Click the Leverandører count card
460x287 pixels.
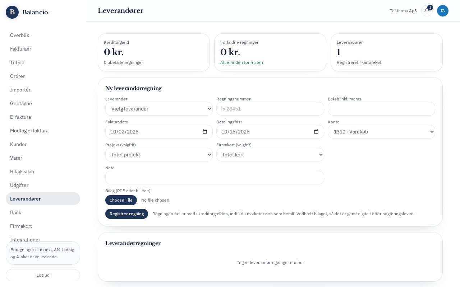387,52
